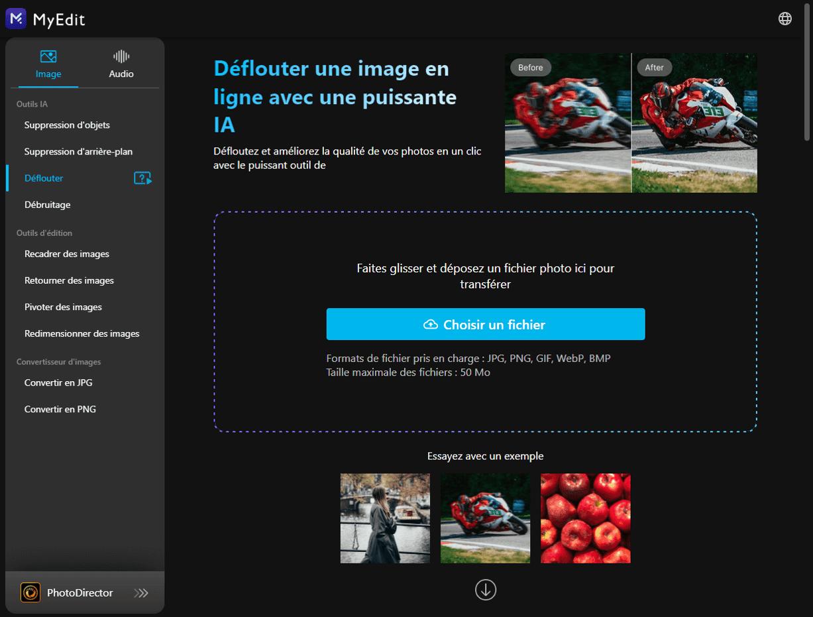Switch to the Audio tab

(x=121, y=64)
